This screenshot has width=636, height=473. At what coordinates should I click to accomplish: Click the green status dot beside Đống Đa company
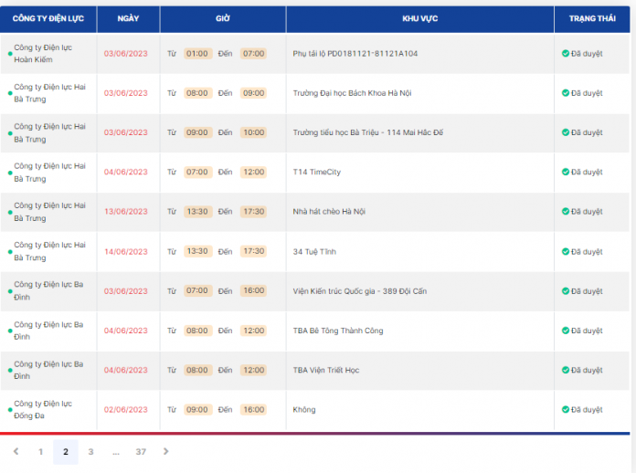10,410
